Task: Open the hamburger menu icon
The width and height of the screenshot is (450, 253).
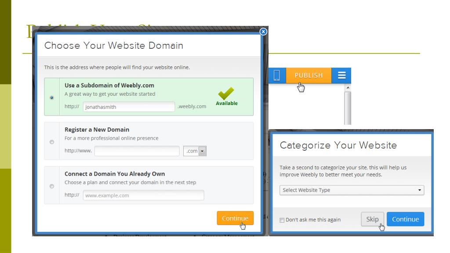Action: tap(341, 76)
